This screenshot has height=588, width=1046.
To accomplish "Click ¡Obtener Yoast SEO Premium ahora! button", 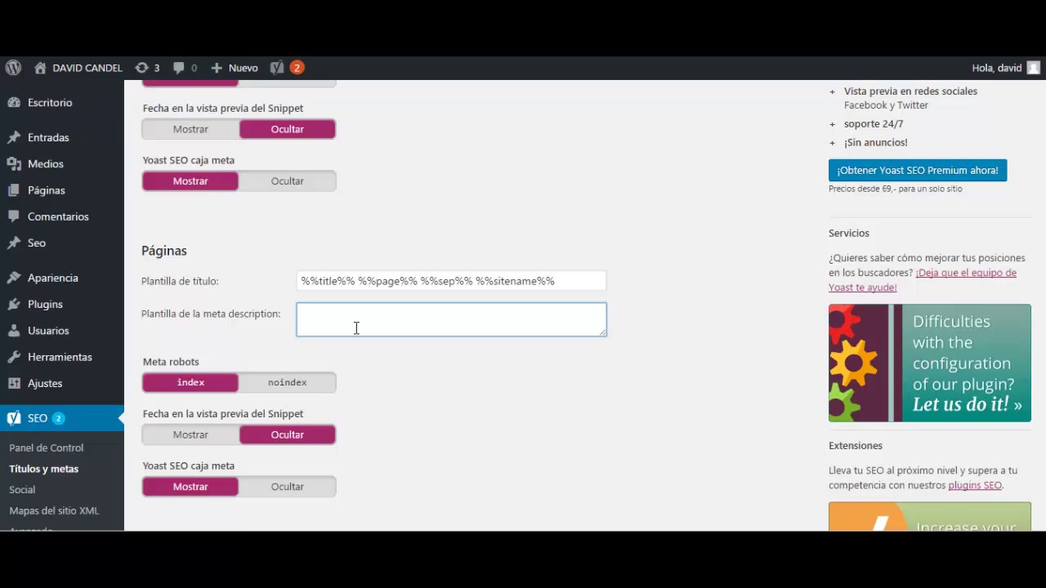I will (x=918, y=170).
